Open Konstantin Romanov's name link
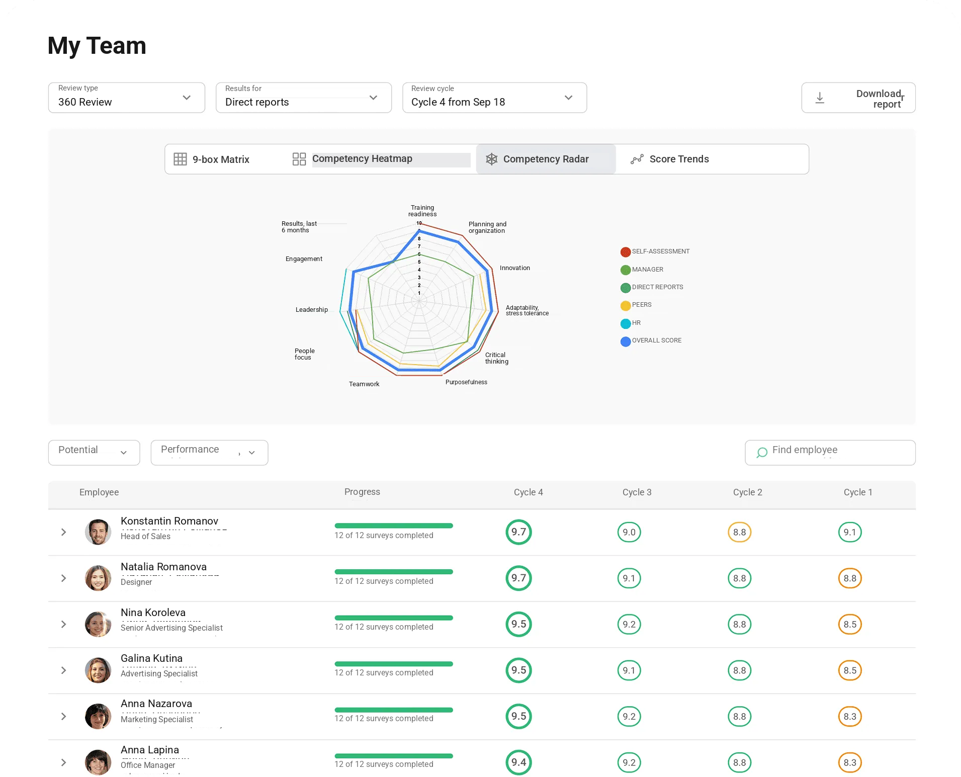The image size is (961, 777). tap(169, 521)
